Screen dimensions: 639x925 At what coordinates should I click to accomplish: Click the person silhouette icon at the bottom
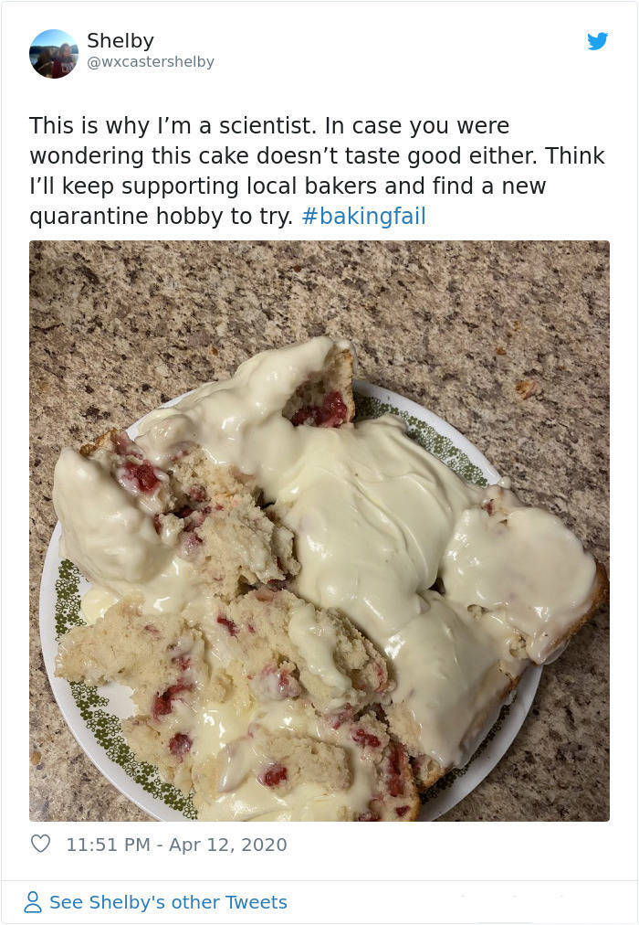[x=33, y=902]
